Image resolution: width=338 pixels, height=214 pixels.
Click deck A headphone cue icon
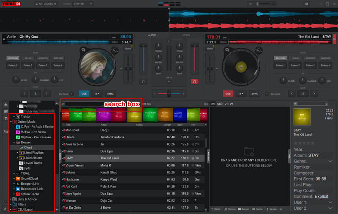(x=143, y=82)
